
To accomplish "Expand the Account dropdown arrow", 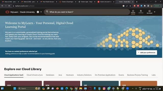I will tap(155, 12).
